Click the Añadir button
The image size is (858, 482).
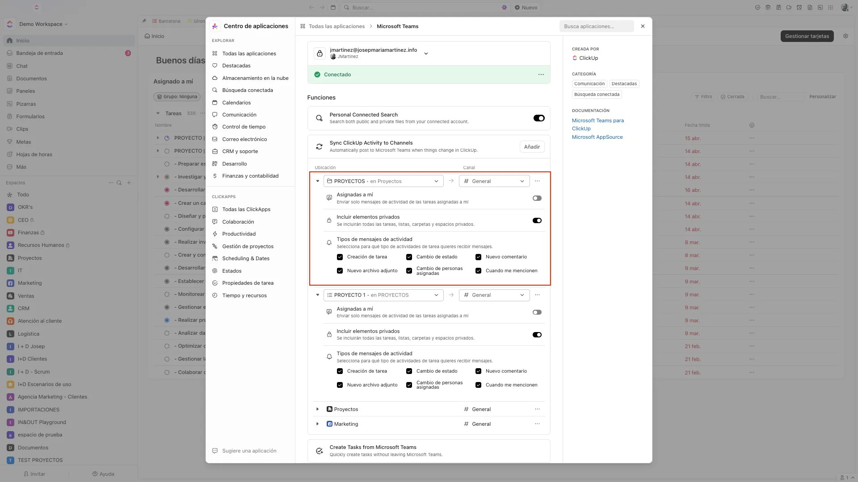(531, 147)
